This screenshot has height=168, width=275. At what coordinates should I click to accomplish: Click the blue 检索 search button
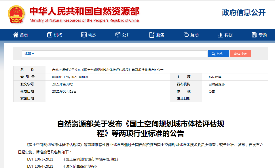[x=218, y=54]
